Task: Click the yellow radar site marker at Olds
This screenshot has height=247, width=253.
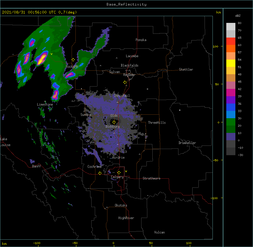Action: [114, 122]
